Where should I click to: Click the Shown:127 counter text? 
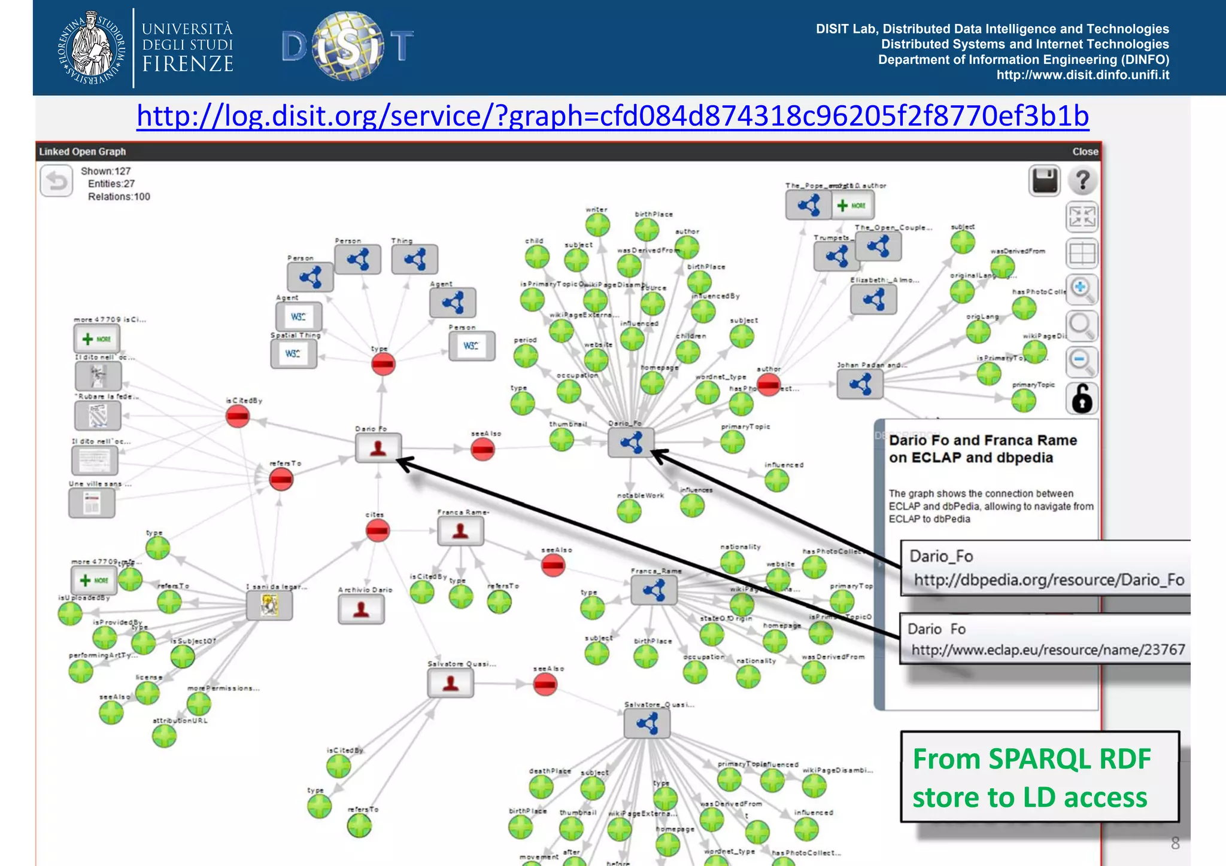click(x=106, y=171)
